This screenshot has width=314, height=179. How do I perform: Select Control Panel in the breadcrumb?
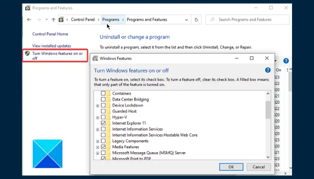83,20
